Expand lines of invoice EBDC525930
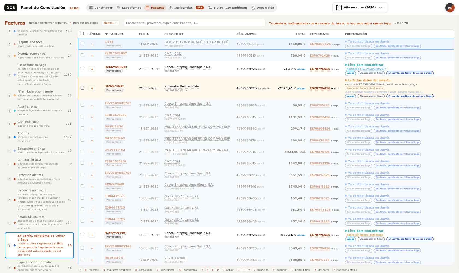The width and height of the screenshot is (459, 273). (92, 117)
